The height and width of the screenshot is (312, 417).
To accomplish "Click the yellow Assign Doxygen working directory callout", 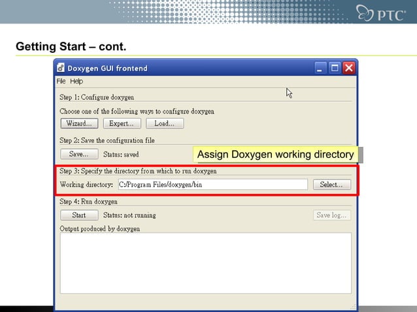I will pos(276,154).
